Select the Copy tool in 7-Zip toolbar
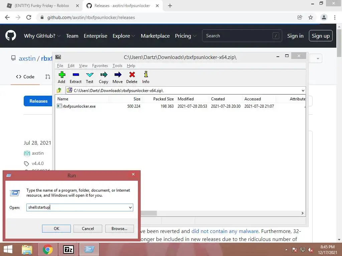 (x=104, y=77)
